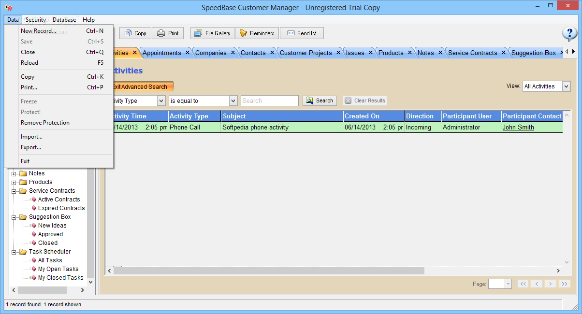Close the Companies tab

pos(233,53)
